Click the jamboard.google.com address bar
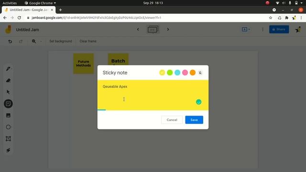This screenshot has height=172, width=306. coord(97,18)
